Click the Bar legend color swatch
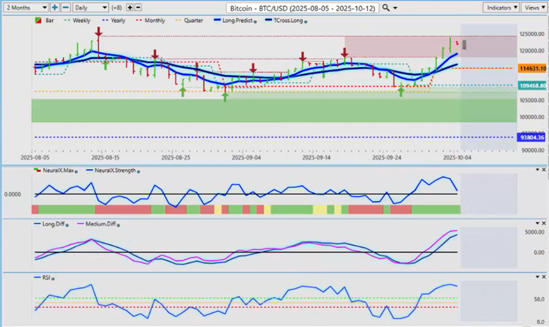 pos(37,20)
